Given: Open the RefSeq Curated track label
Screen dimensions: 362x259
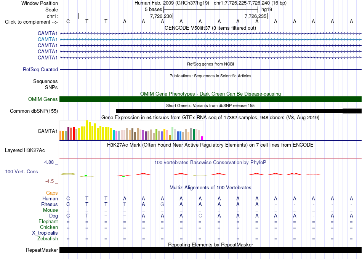Looking at the screenshot, I should pos(40,69).
